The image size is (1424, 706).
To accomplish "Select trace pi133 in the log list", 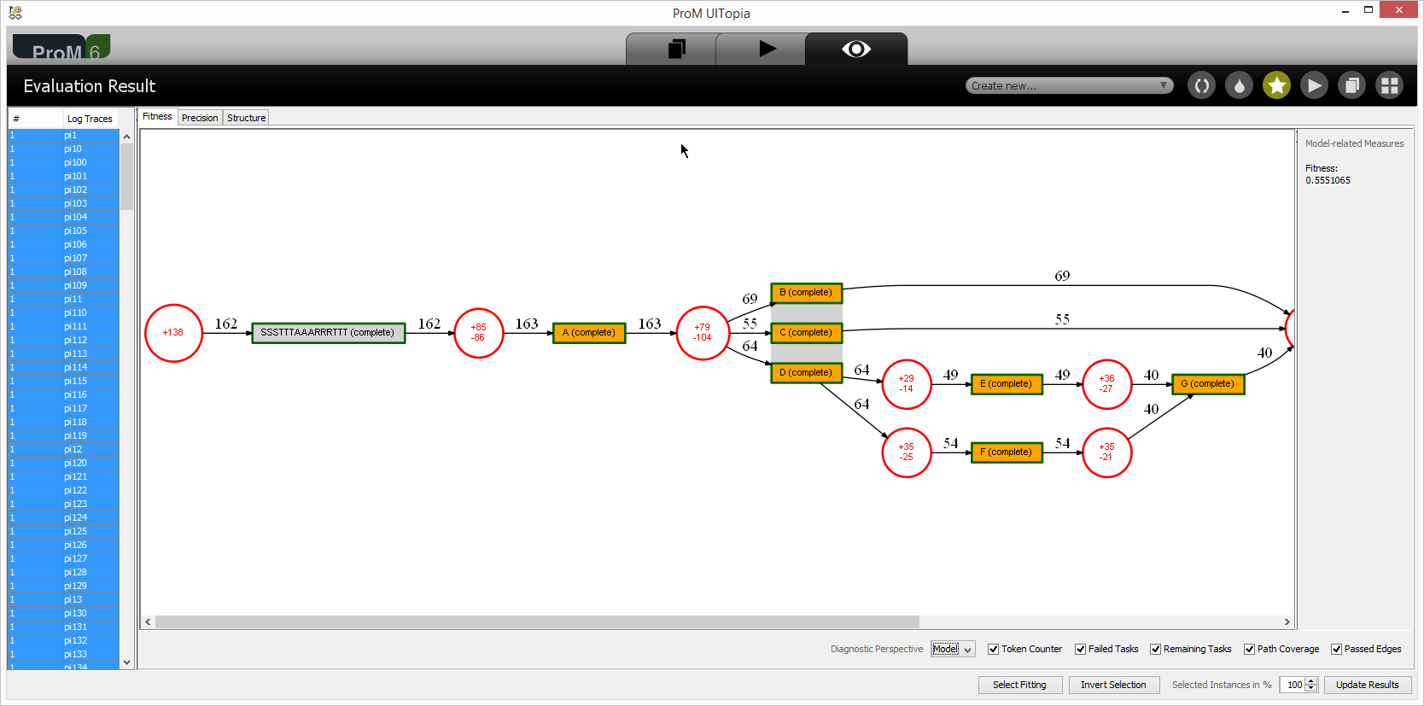I will [64, 654].
